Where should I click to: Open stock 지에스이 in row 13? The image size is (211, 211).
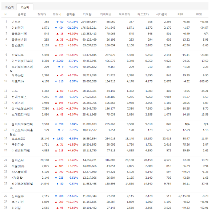[x=17, y=103]
